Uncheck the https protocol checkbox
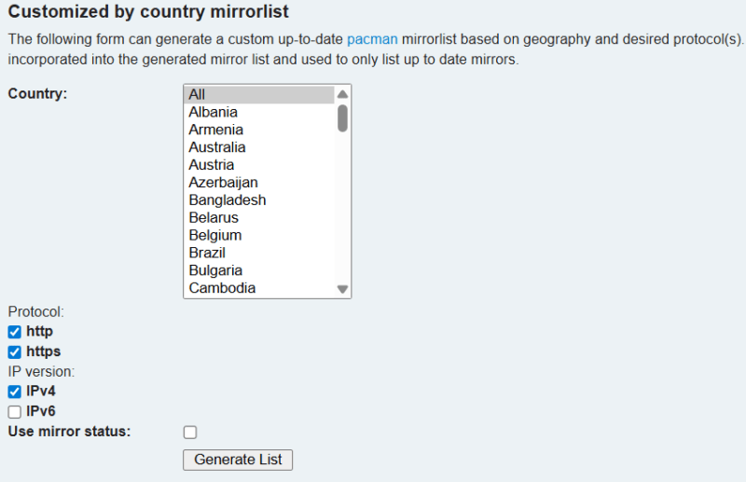This screenshot has height=482, width=746. pos(14,352)
